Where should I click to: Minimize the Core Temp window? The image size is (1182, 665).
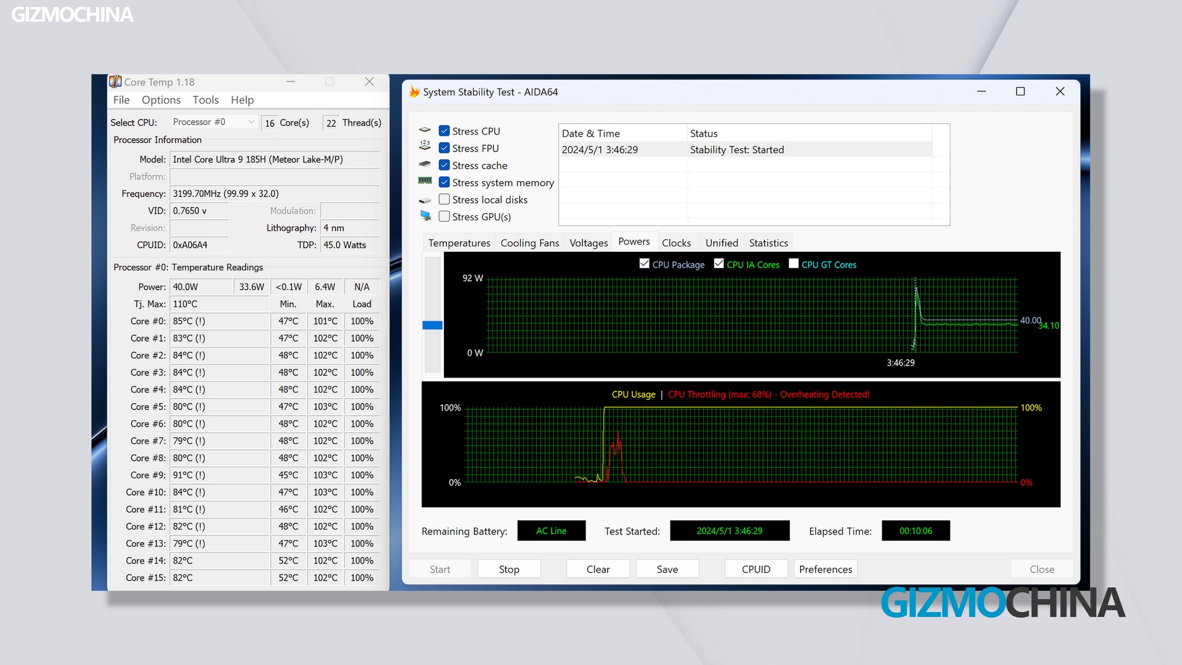point(291,81)
